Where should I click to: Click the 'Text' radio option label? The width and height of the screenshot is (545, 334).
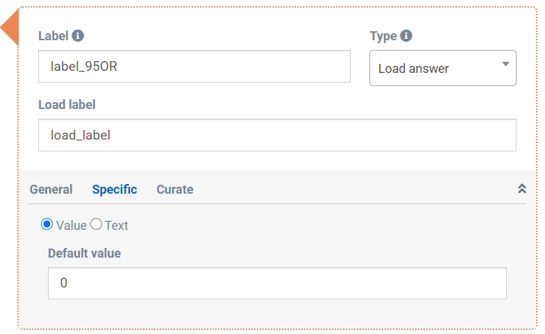pos(117,226)
